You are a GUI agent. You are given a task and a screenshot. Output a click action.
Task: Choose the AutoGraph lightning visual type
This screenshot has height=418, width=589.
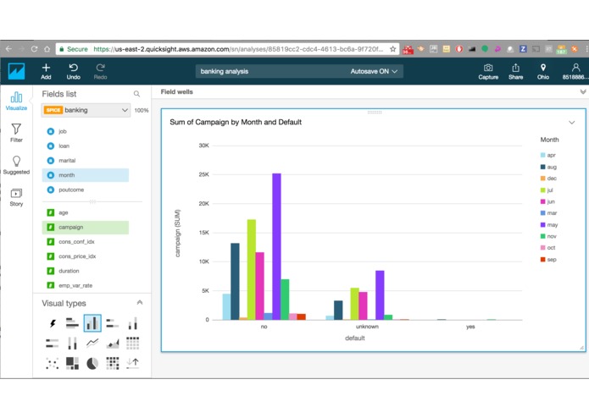click(x=53, y=323)
